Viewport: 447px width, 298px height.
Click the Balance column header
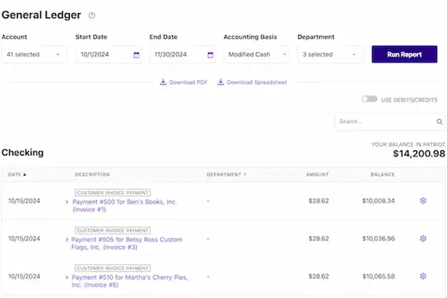coord(383,174)
